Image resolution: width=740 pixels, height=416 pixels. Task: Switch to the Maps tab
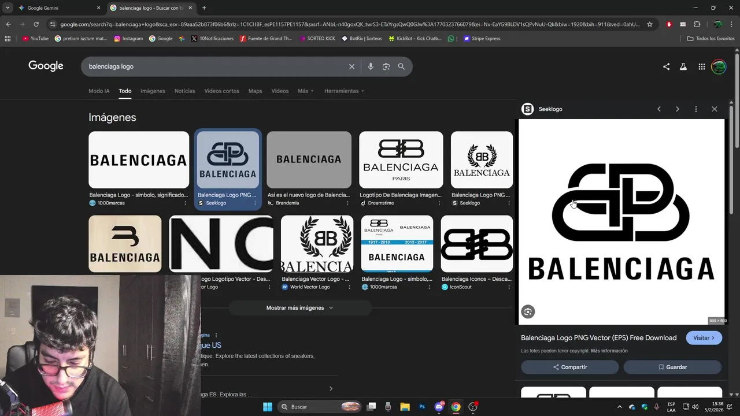(255, 91)
